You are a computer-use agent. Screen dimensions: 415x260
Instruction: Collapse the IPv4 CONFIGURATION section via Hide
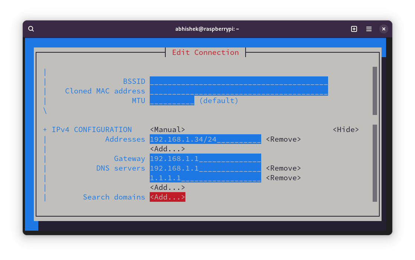click(x=346, y=129)
